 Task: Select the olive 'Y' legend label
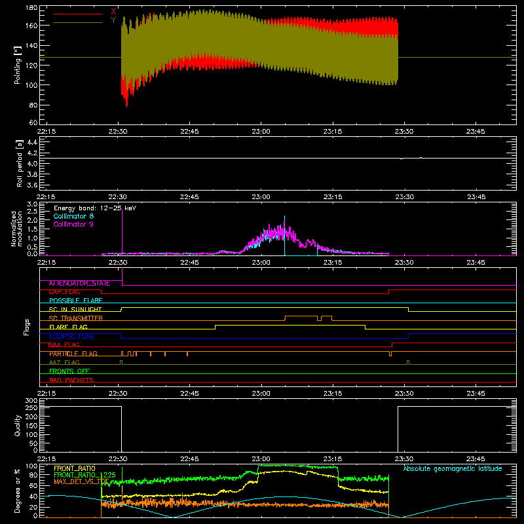click(x=113, y=20)
